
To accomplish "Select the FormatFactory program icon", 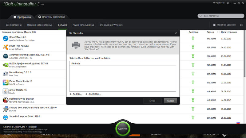I will (x=6, y=74).
